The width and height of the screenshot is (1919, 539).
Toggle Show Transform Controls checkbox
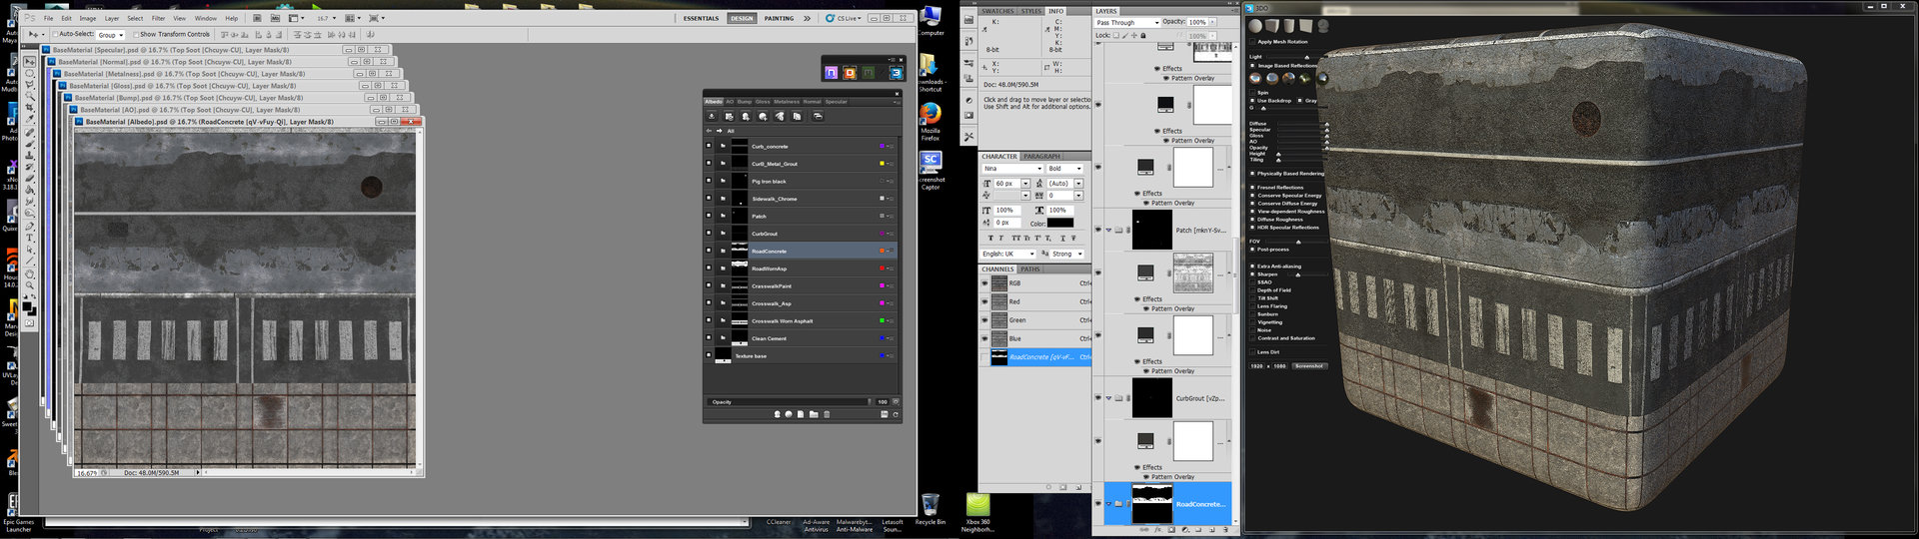click(136, 34)
